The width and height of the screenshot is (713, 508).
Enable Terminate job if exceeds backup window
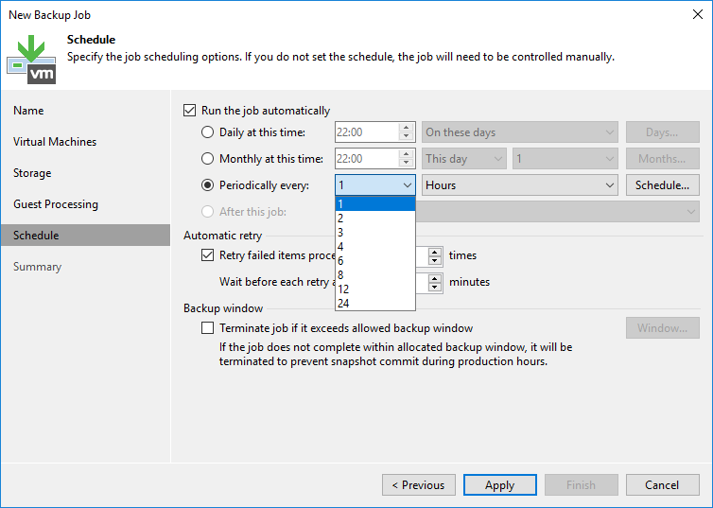(x=208, y=328)
